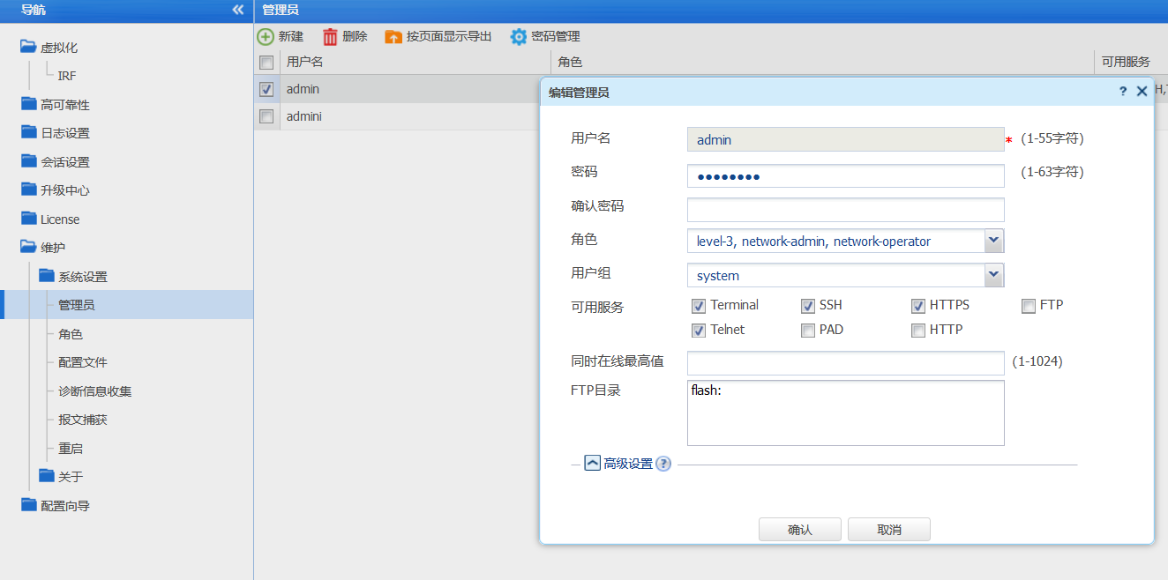Viewport: 1168px width, 580px height.
Task: Open the 重启 navigation item
Action: [71, 448]
